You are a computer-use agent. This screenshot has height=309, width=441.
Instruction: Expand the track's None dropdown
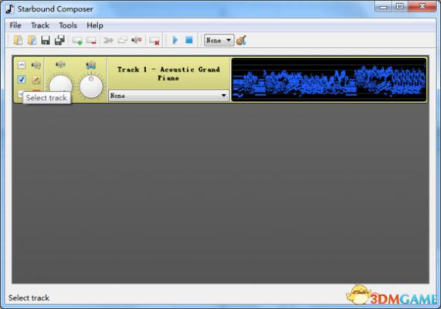tap(168, 96)
